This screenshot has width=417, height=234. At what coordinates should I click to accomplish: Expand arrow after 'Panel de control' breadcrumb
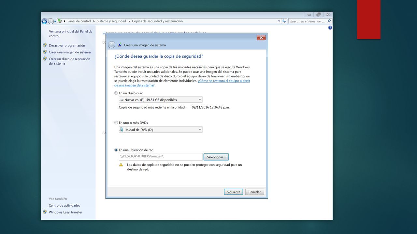tap(94, 21)
